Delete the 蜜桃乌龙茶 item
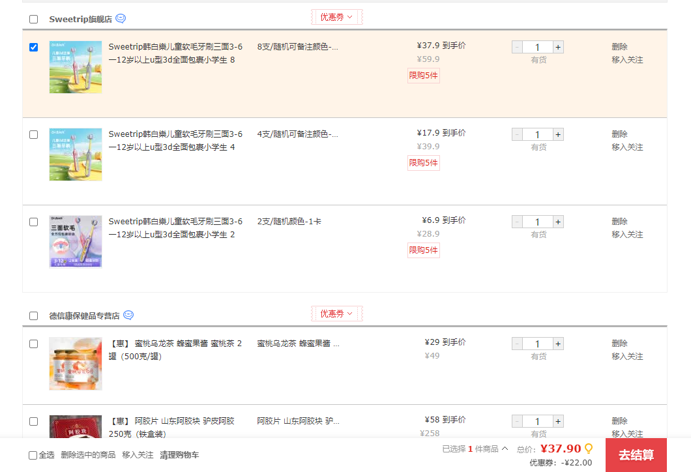The image size is (691, 472). click(619, 344)
